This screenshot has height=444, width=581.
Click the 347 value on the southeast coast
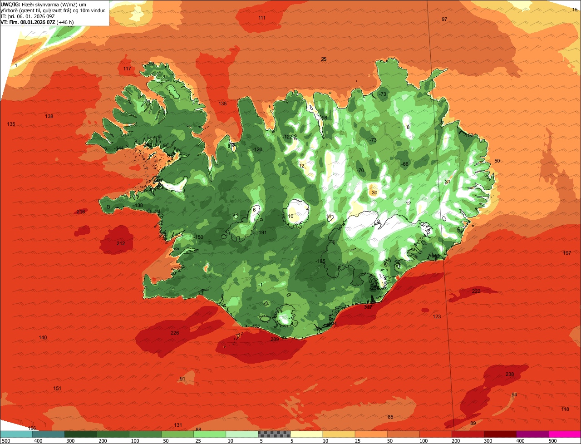(x=368, y=307)
